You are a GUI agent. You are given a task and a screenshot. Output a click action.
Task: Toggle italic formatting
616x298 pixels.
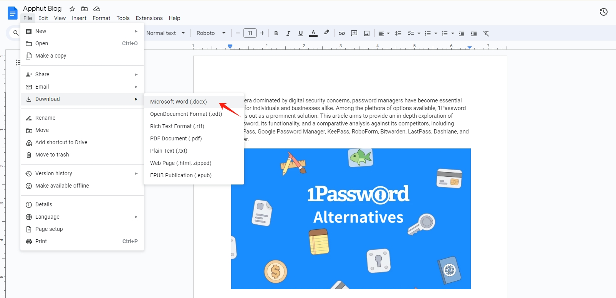[288, 33]
